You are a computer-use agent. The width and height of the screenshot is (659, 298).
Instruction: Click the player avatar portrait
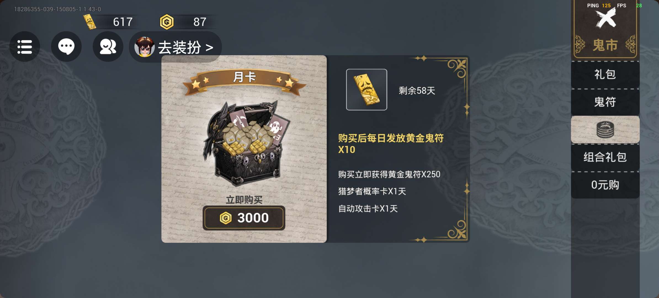(x=144, y=47)
